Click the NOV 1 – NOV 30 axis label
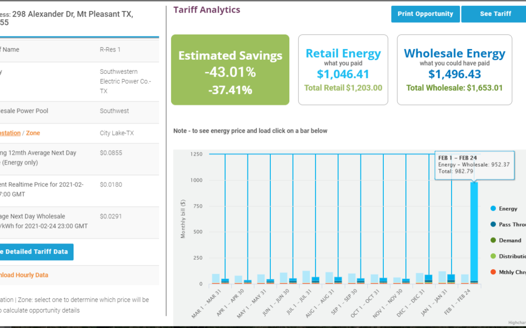Screen dimensions: 526x328 (x=388, y=304)
